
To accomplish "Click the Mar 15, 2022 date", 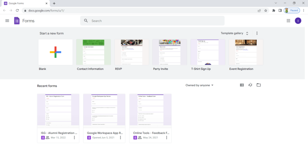I will click(58, 138).
